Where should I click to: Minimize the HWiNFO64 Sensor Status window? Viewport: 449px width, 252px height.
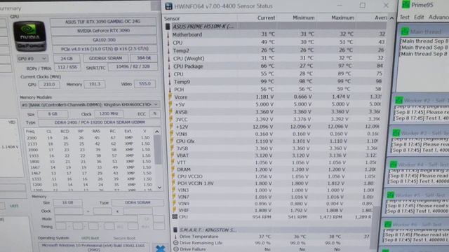pos(340,6)
